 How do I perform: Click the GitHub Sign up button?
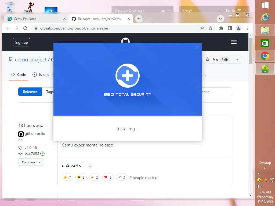coord(21,42)
